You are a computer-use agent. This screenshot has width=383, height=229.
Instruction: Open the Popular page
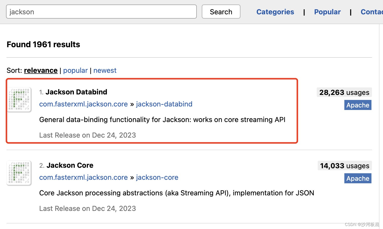click(327, 12)
